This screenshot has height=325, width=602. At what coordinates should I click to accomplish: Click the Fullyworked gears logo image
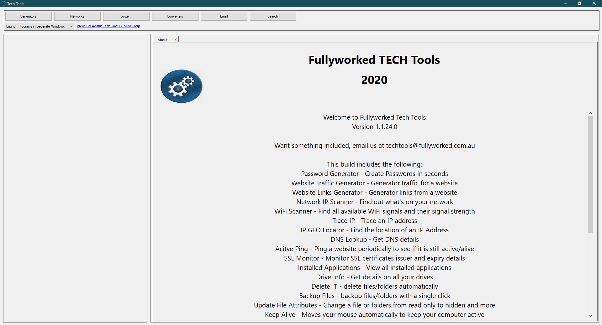[181, 86]
